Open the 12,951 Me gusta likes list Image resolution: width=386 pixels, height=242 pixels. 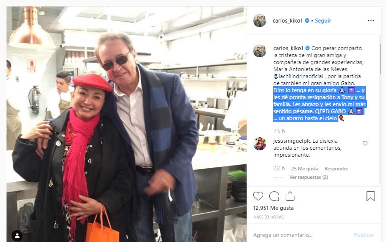click(273, 208)
